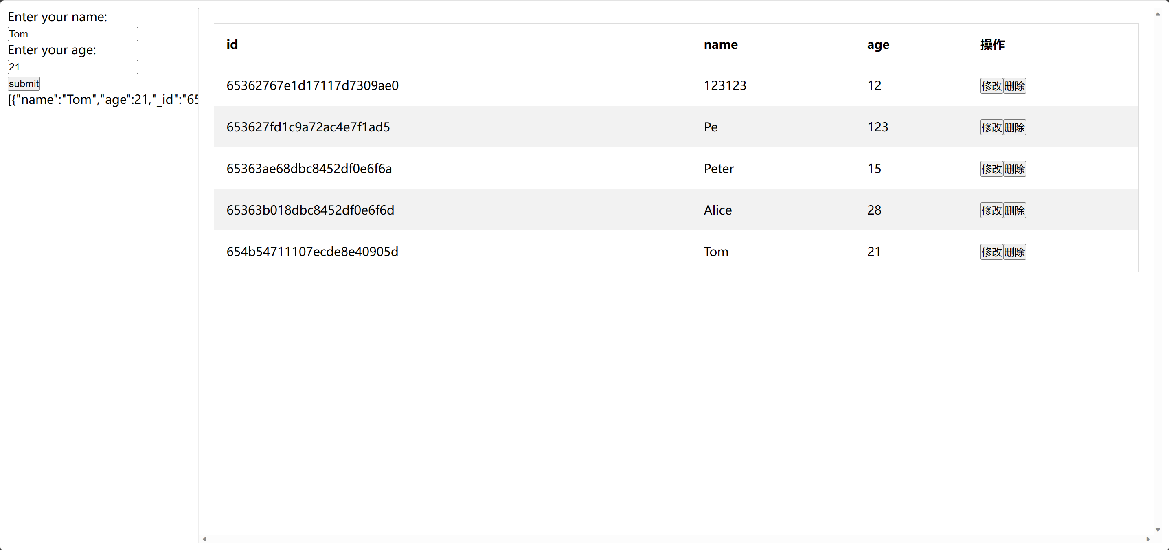Click the 删除 button for Pe
Image resolution: width=1169 pixels, height=550 pixels.
(x=1012, y=127)
